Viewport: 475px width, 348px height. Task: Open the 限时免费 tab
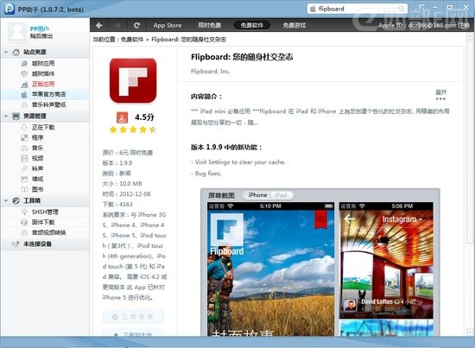pyautogui.click(x=209, y=25)
